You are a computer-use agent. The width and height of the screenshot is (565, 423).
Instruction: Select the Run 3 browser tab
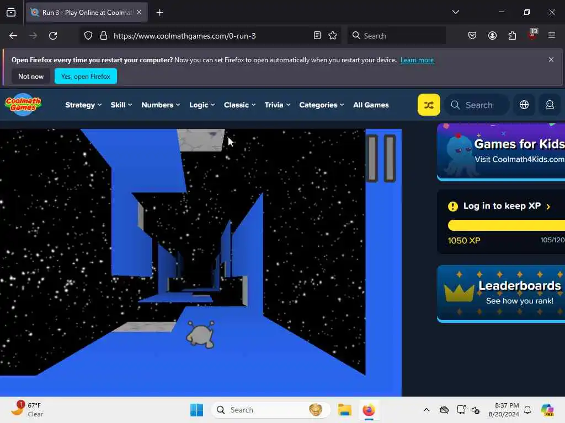[x=87, y=12]
